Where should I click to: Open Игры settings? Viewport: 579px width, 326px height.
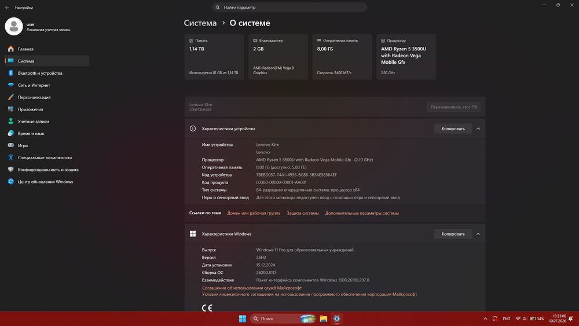[x=47, y=145]
